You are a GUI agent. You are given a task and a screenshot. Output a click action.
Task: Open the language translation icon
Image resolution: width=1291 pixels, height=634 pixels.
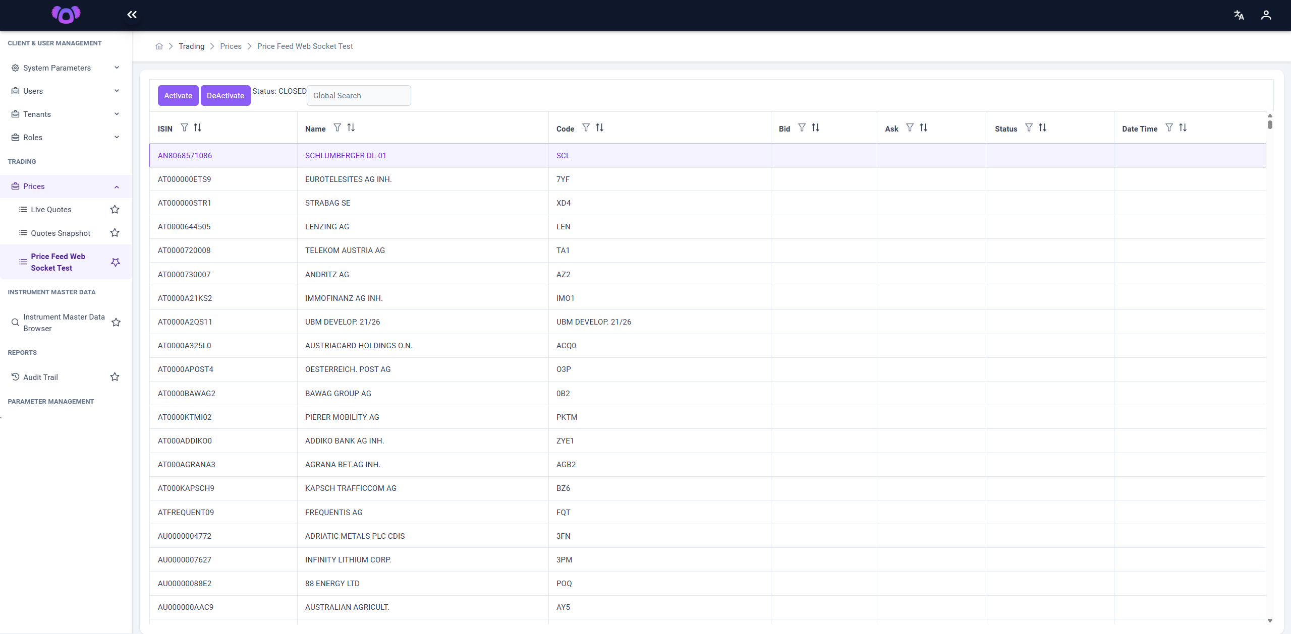[x=1239, y=15]
